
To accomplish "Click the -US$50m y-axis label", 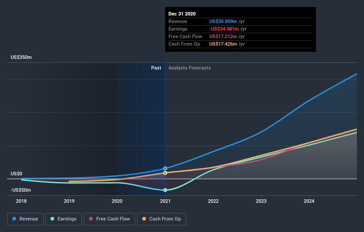I will [20, 190].
